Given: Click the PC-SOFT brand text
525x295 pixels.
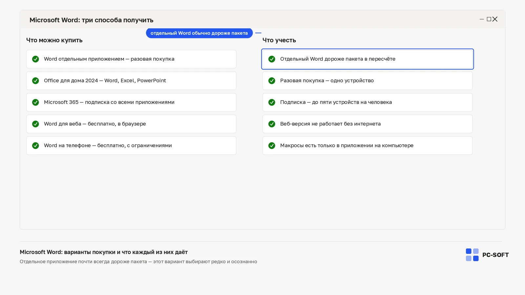Looking at the screenshot, I should pos(495,255).
